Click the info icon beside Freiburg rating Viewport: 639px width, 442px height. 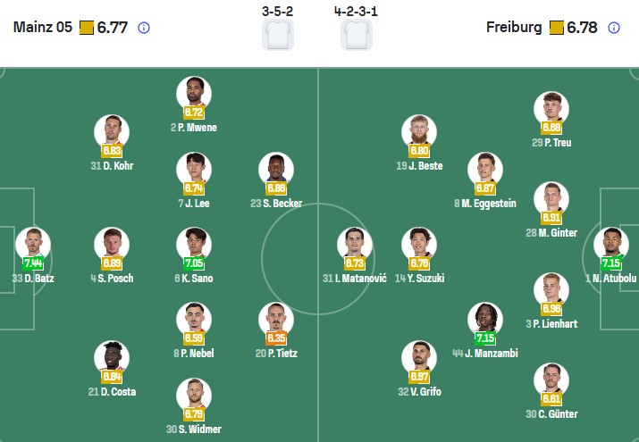[614, 28]
